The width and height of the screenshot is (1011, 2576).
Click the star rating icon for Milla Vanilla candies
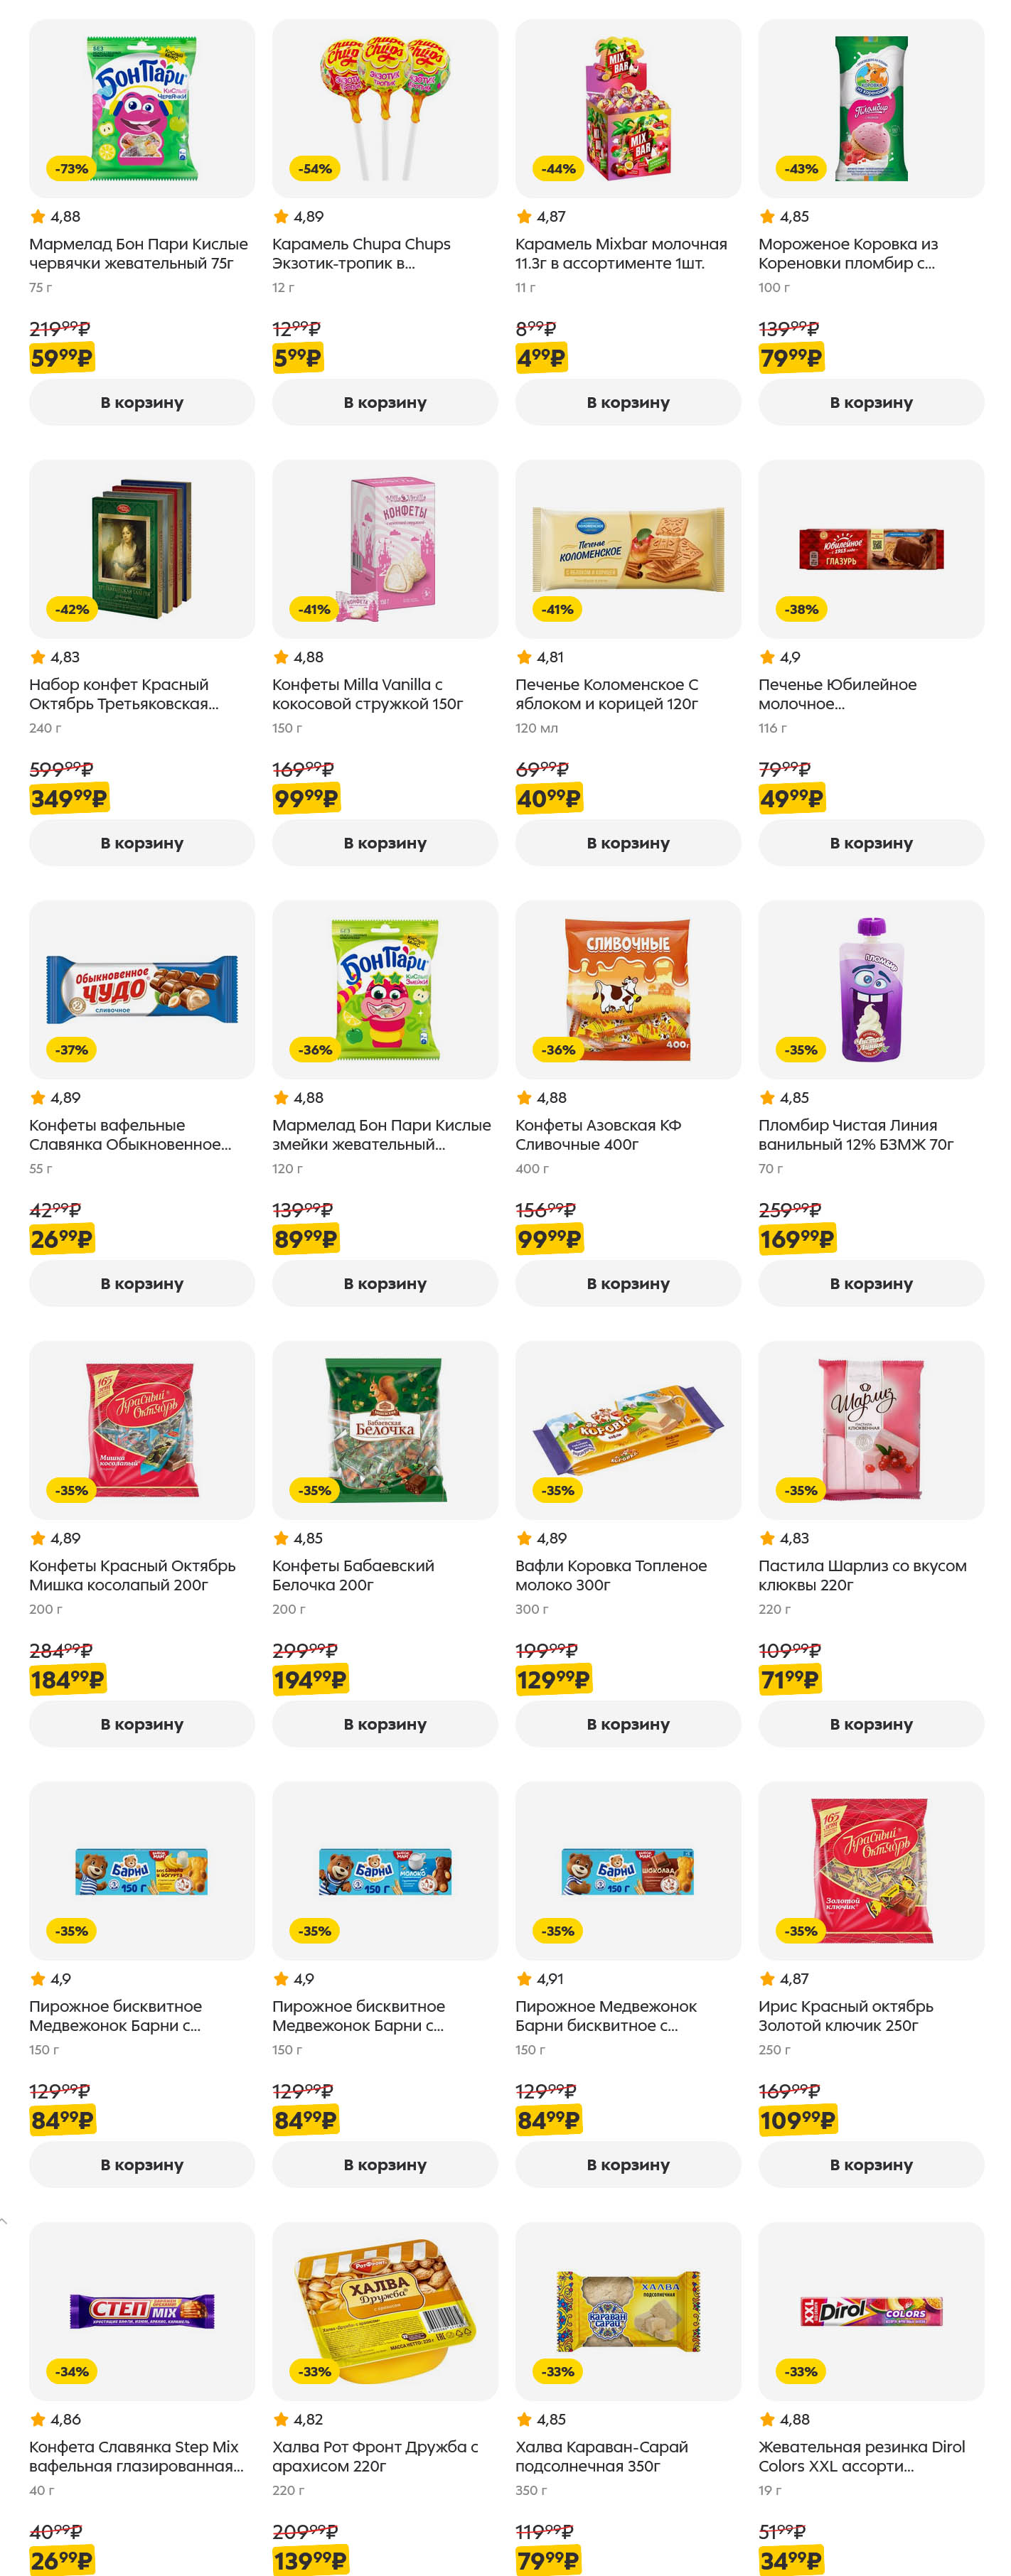281,657
